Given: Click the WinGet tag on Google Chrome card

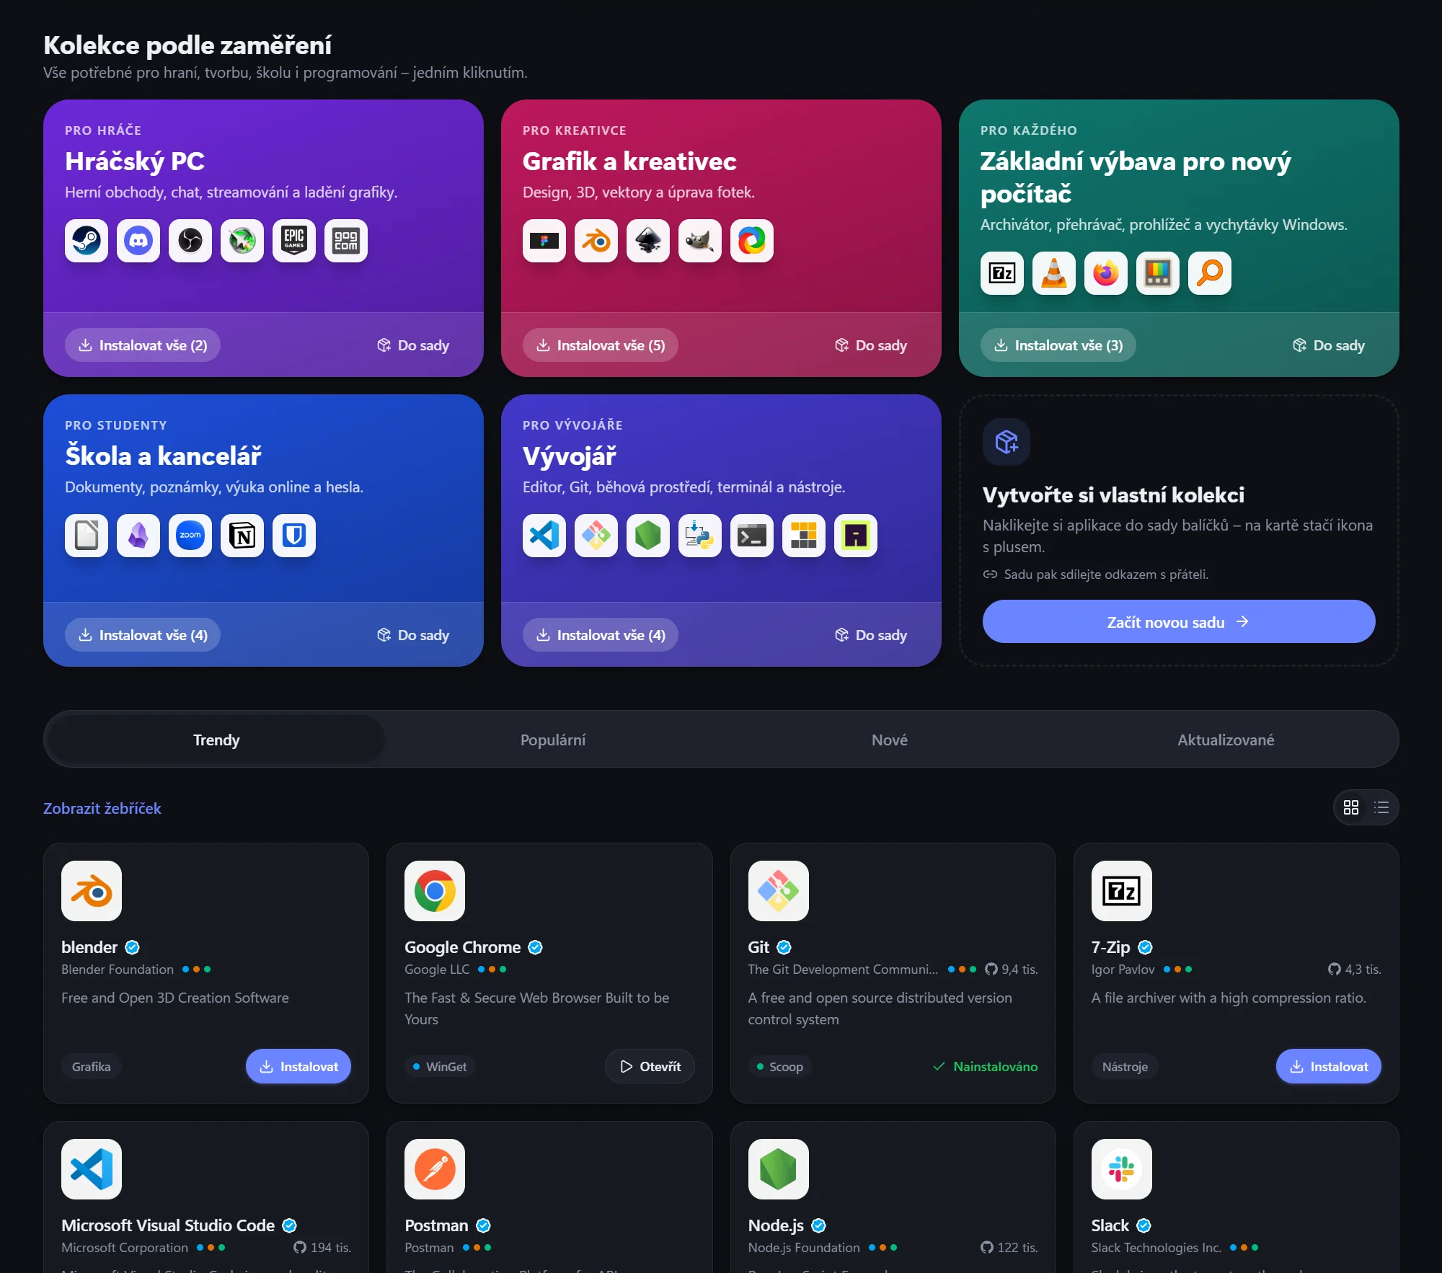Looking at the screenshot, I should [440, 1066].
